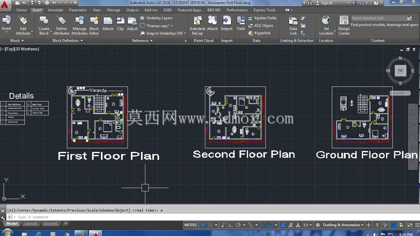The width and height of the screenshot is (420, 236).
Task: Toggle object snap tracking in status bar
Action: pos(262,225)
